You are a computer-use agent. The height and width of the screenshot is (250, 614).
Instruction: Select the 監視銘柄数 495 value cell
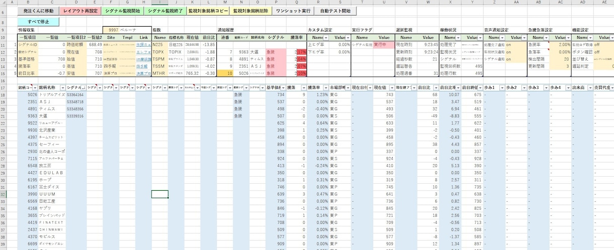coord(471,66)
